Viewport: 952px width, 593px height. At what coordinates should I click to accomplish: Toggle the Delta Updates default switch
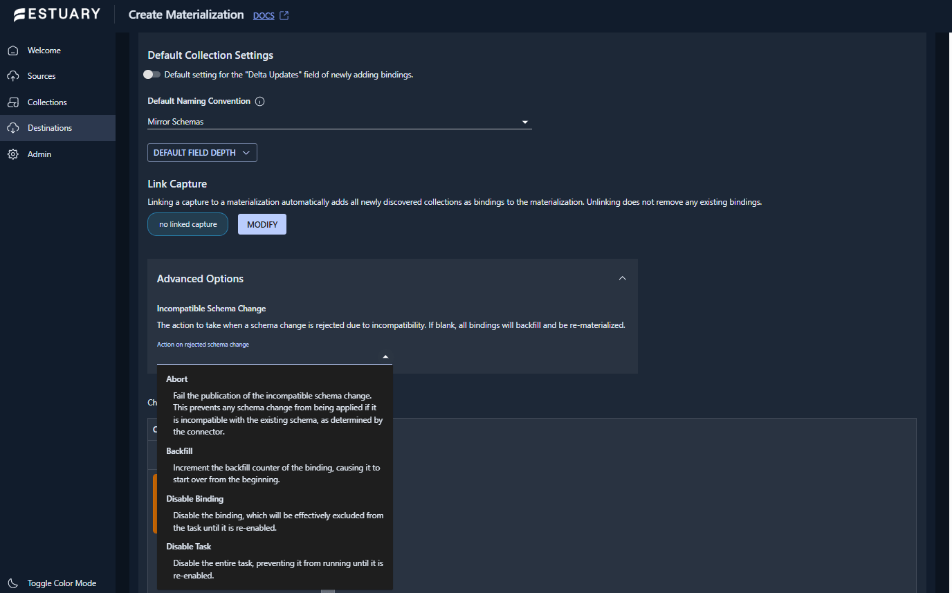pyautogui.click(x=152, y=75)
